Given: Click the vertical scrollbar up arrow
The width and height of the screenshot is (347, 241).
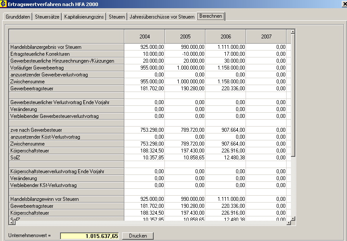Looking at the screenshot, I should (293, 32).
